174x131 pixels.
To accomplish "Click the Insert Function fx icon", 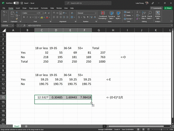I will pos(24,25).
